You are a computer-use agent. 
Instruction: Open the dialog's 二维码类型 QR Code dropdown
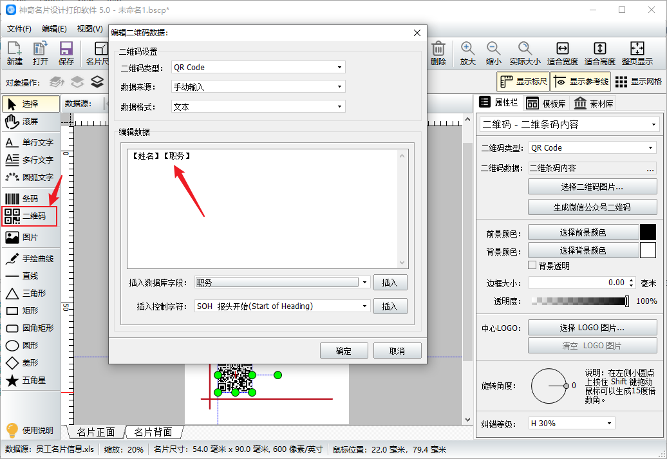coord(258,67)
